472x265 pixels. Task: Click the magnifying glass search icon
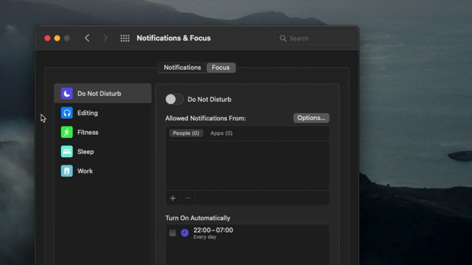(x=283, y=38)
